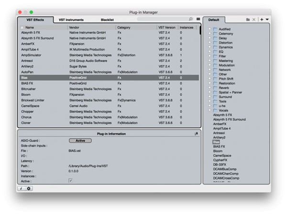Click the Delay folder icon

point(215,38)
